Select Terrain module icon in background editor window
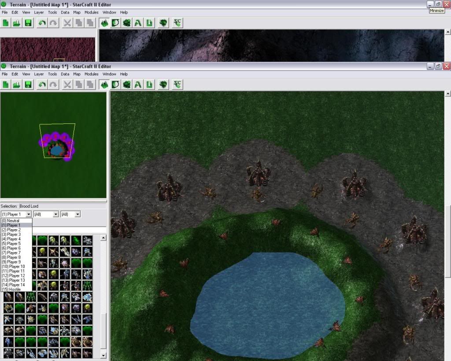The image size is (451, 361). [x=104, y=23]
